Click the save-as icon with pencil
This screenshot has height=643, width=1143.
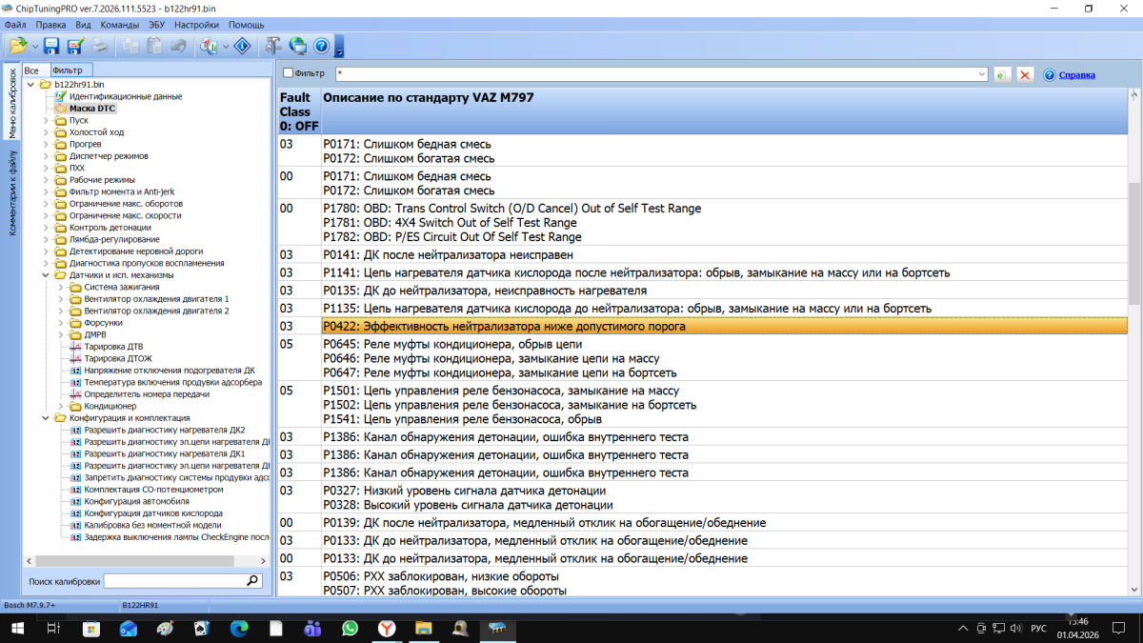(x=75, y=46)
